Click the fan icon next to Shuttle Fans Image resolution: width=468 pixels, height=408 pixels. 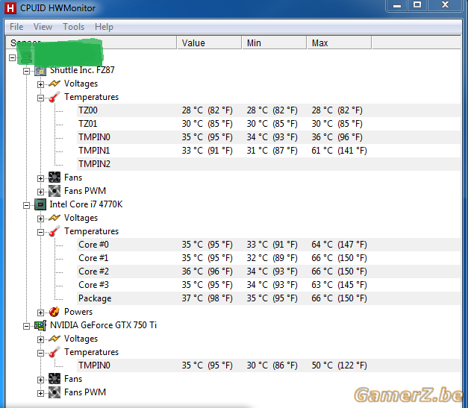click(x=54, y=178)
